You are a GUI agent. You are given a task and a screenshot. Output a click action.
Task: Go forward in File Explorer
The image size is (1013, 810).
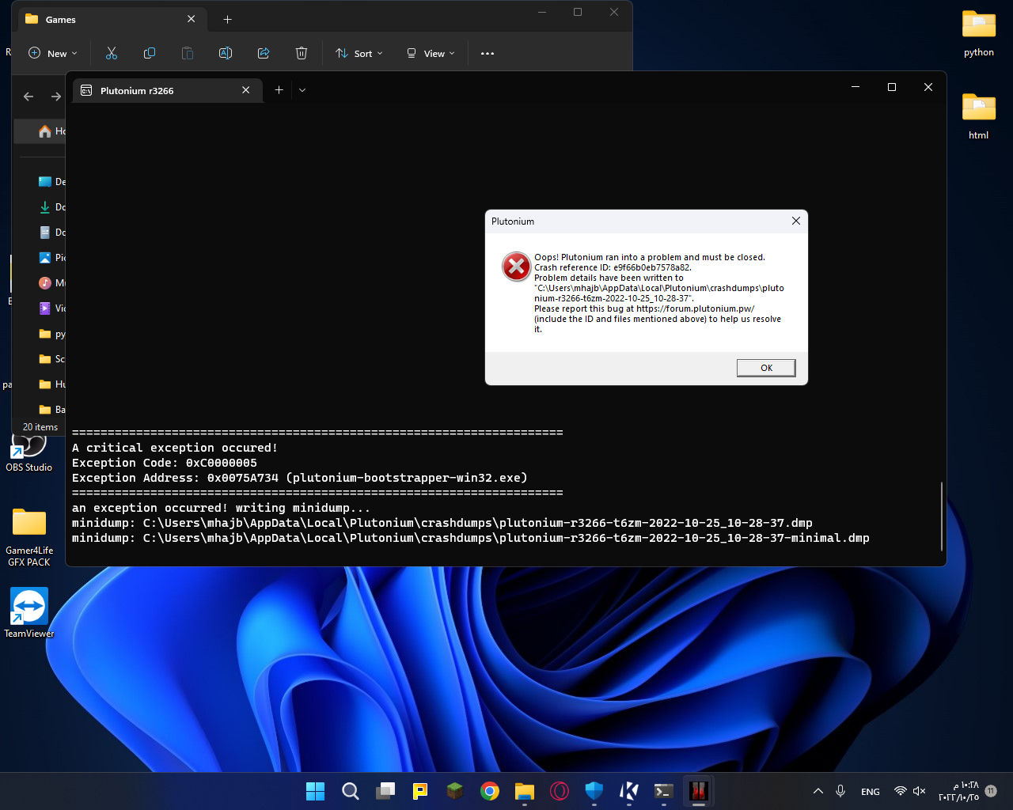point(55,97)
